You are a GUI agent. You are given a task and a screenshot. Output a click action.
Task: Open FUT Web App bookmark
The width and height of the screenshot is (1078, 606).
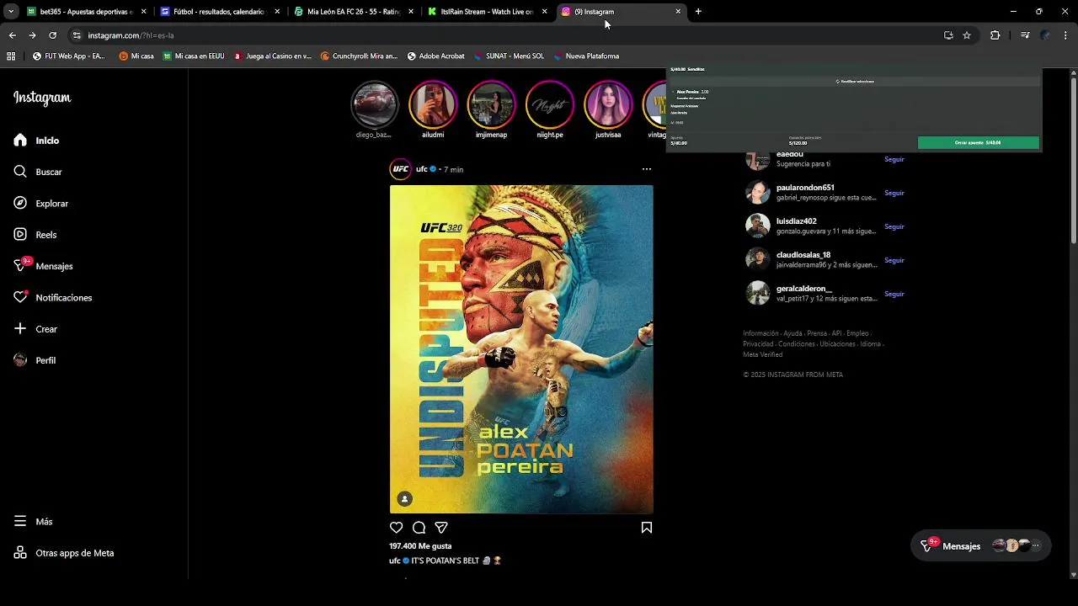[68, 56]
